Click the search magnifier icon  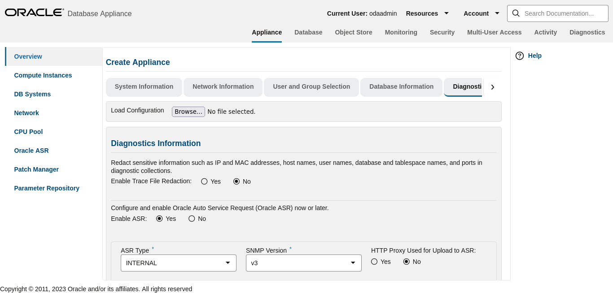pos(516,13)
